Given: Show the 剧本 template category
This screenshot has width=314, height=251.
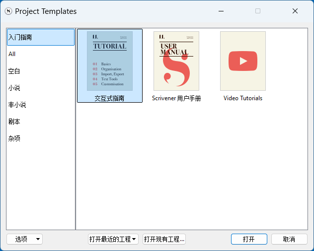Looking at the screenshot, I should pos(41,122).
